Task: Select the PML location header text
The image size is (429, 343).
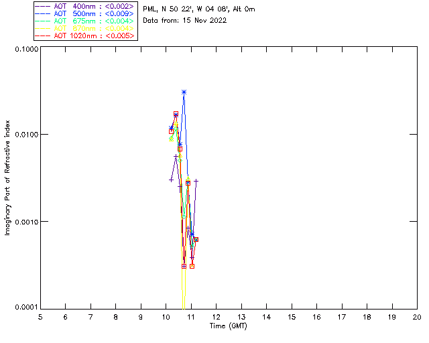Action: click(199, 9)
